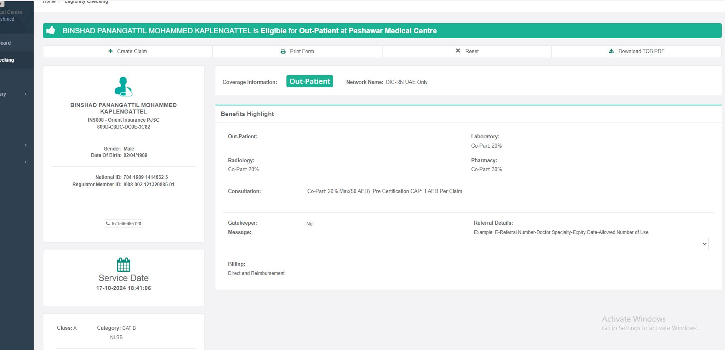
Task: Click the download icon for TOB PDF
Action: (x=611, y=51)
